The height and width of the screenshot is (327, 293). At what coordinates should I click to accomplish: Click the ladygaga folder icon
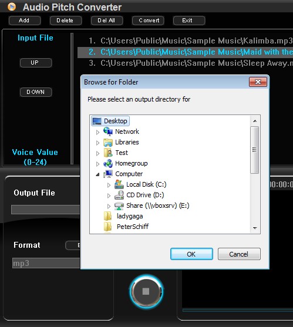(x=108, y=216)
